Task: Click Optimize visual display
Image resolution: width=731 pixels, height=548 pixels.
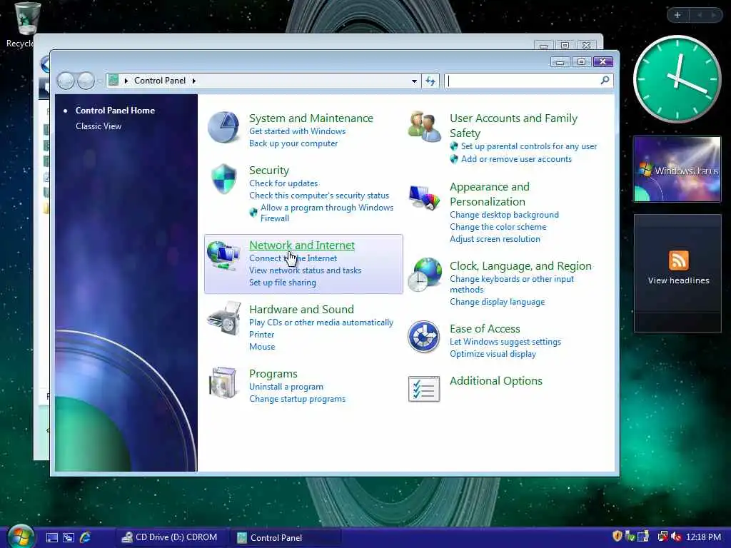Action: [493, 354]
